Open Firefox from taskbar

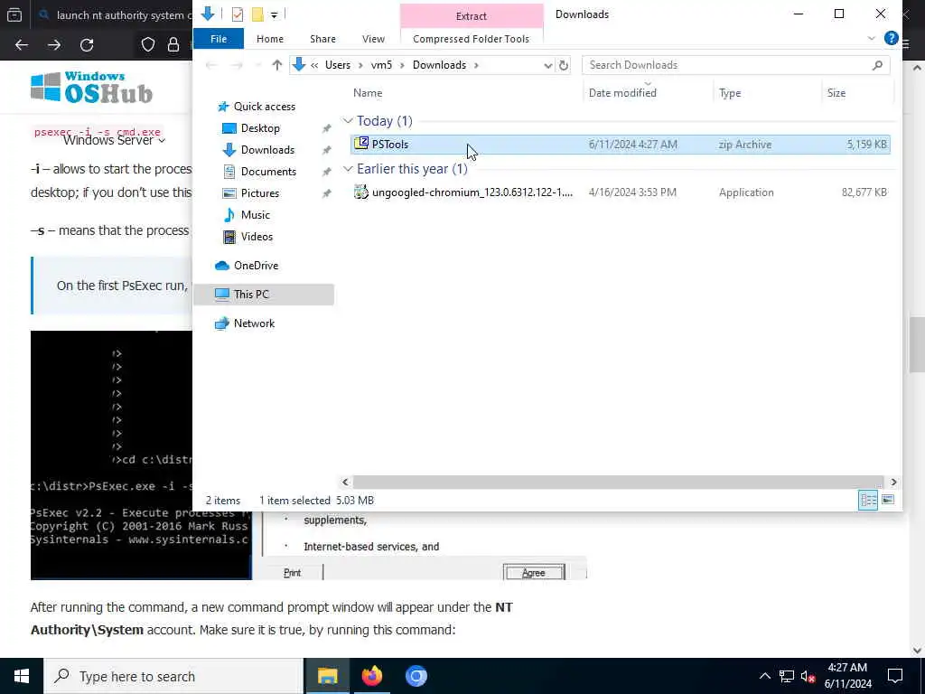[371, 676]
